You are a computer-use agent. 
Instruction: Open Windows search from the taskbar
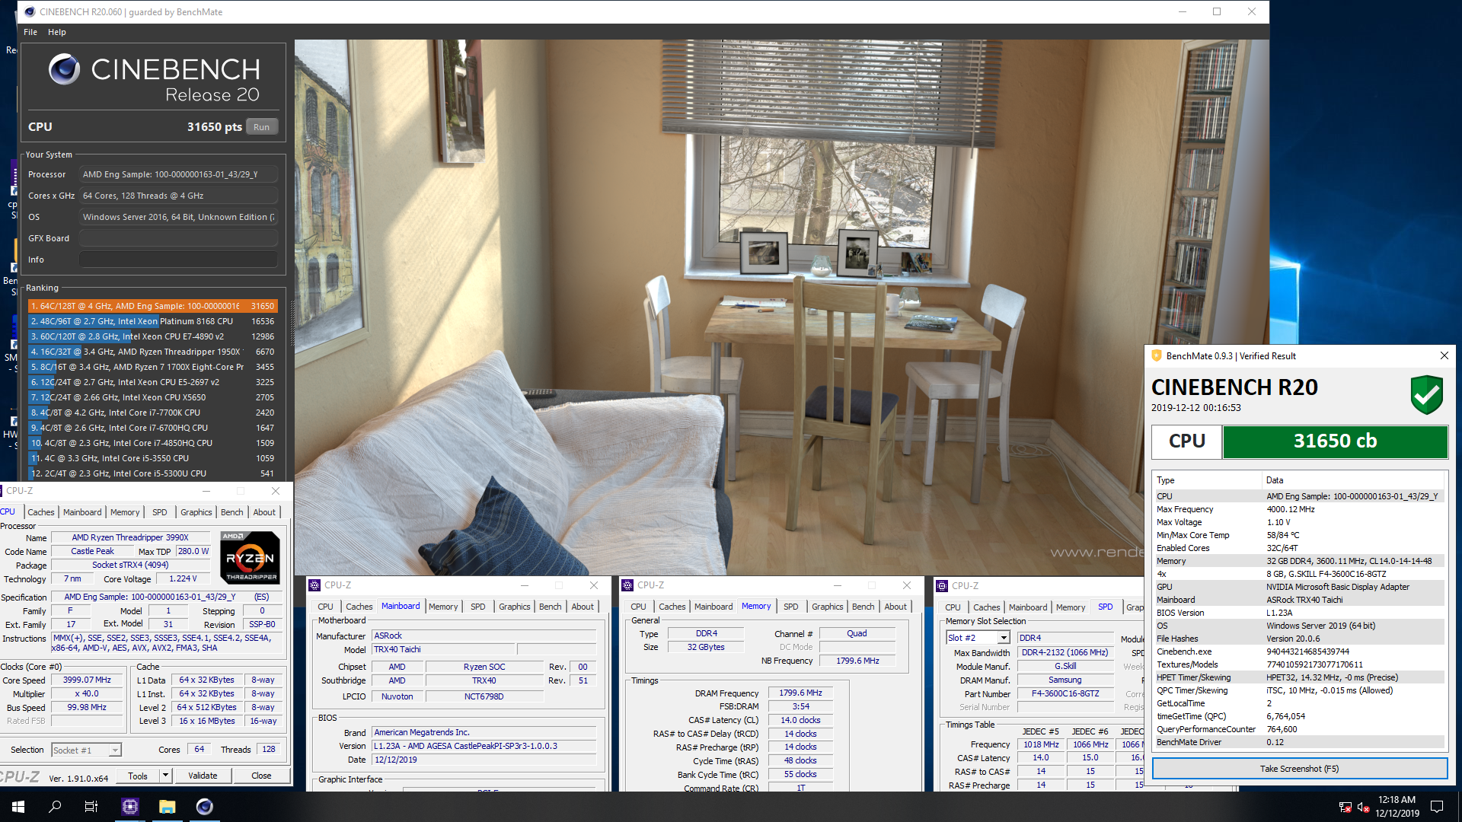pyautogui.click(x=55, y=807)
